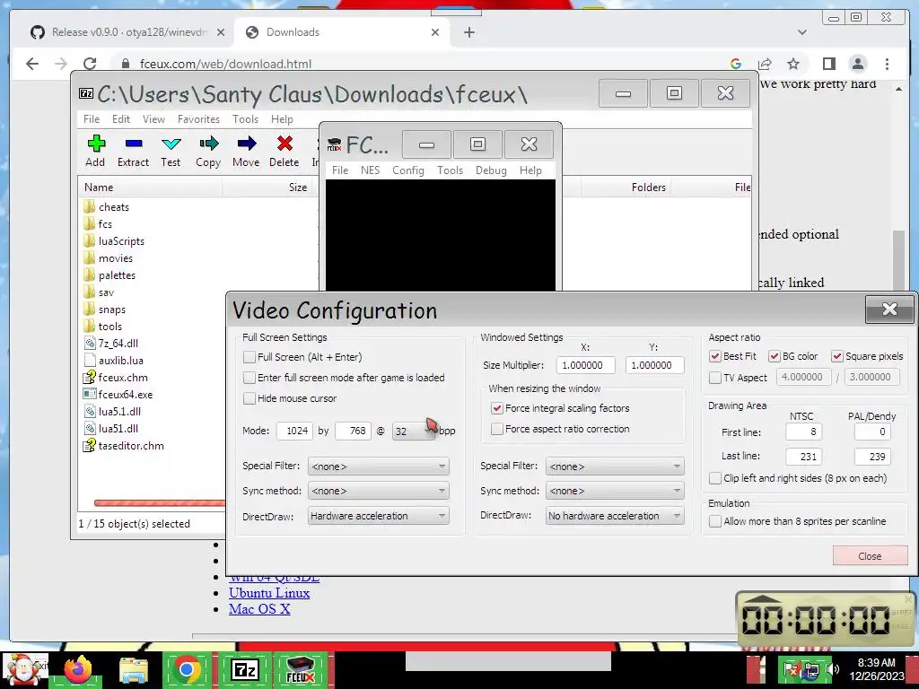Viewport: 919px width, 689px height.
Task: Click the browser reload icon
Action: click(90, 64)
